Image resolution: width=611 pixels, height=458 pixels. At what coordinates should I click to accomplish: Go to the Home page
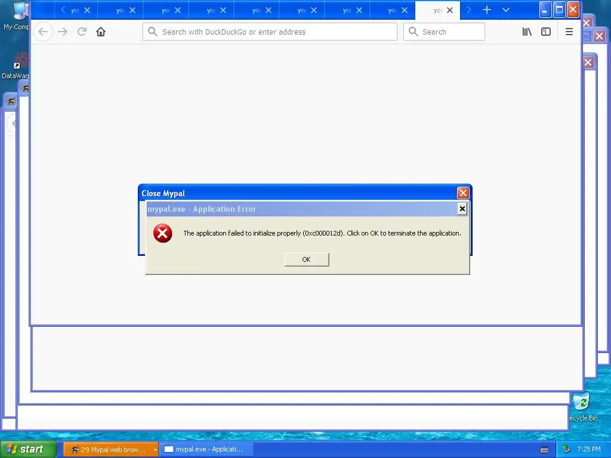101,32
